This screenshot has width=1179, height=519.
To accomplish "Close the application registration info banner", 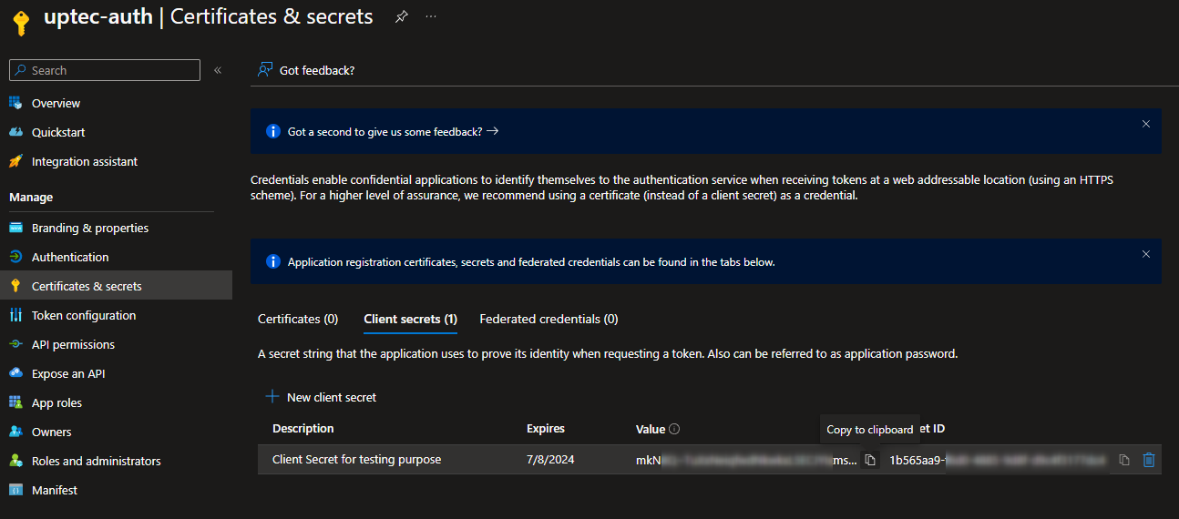I will (x=1145, y=254).
